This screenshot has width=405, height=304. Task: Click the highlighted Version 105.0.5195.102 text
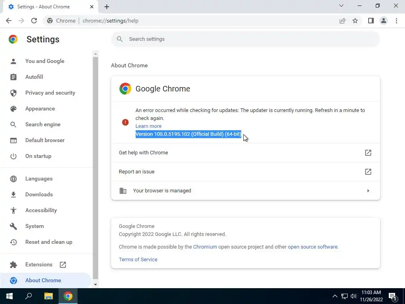(188, 134)
